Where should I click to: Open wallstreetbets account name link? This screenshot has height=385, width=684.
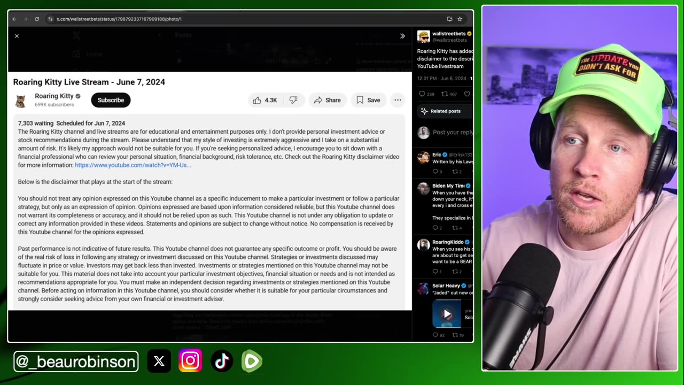pos(449,34)
